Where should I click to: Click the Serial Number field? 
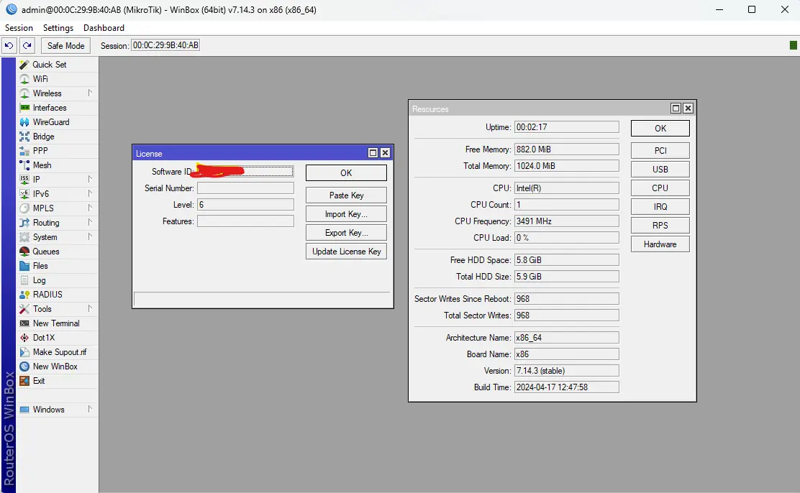(245, 188)
